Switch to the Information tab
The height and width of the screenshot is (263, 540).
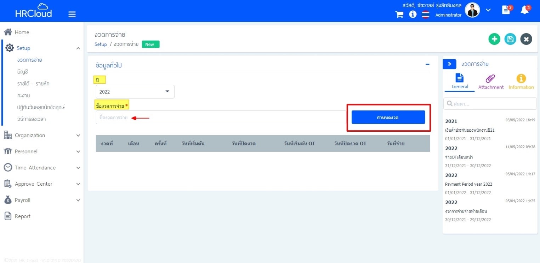click(521, 82)
